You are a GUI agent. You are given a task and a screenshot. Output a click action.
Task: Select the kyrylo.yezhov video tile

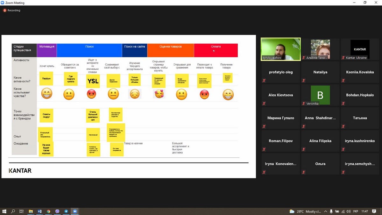pyautogui.click(x=280, y=49)
